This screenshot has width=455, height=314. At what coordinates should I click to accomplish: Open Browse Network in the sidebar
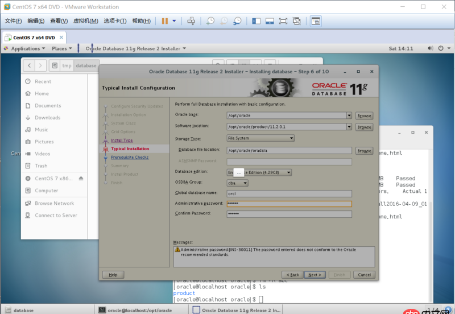(x=54, y=203)
